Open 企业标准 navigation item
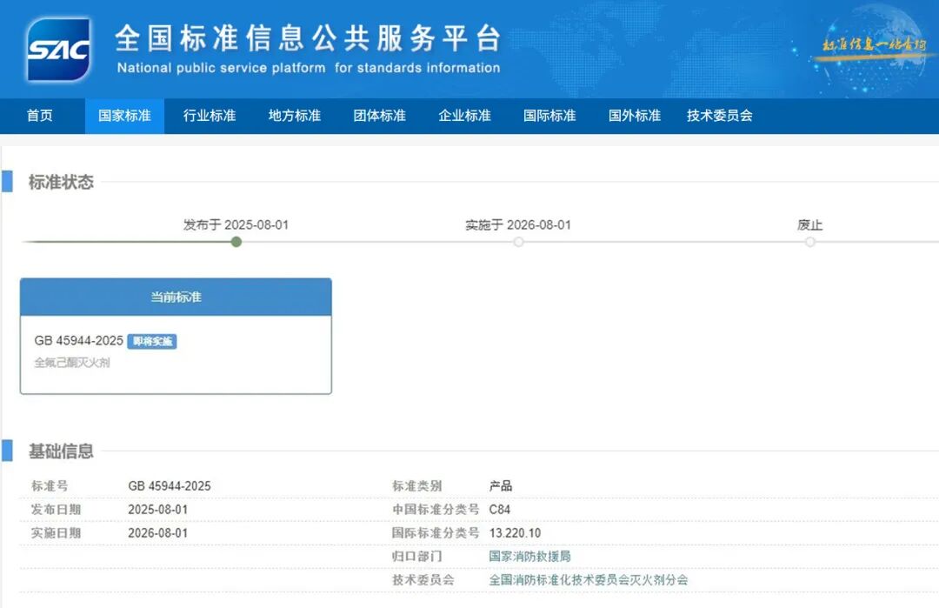This screenshot has height=608, width=939. click(464, 116)
